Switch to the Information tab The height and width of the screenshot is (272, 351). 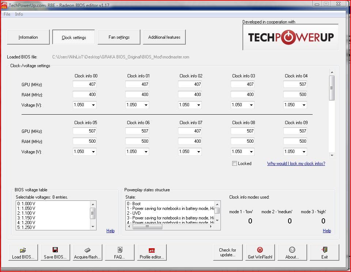28,37
